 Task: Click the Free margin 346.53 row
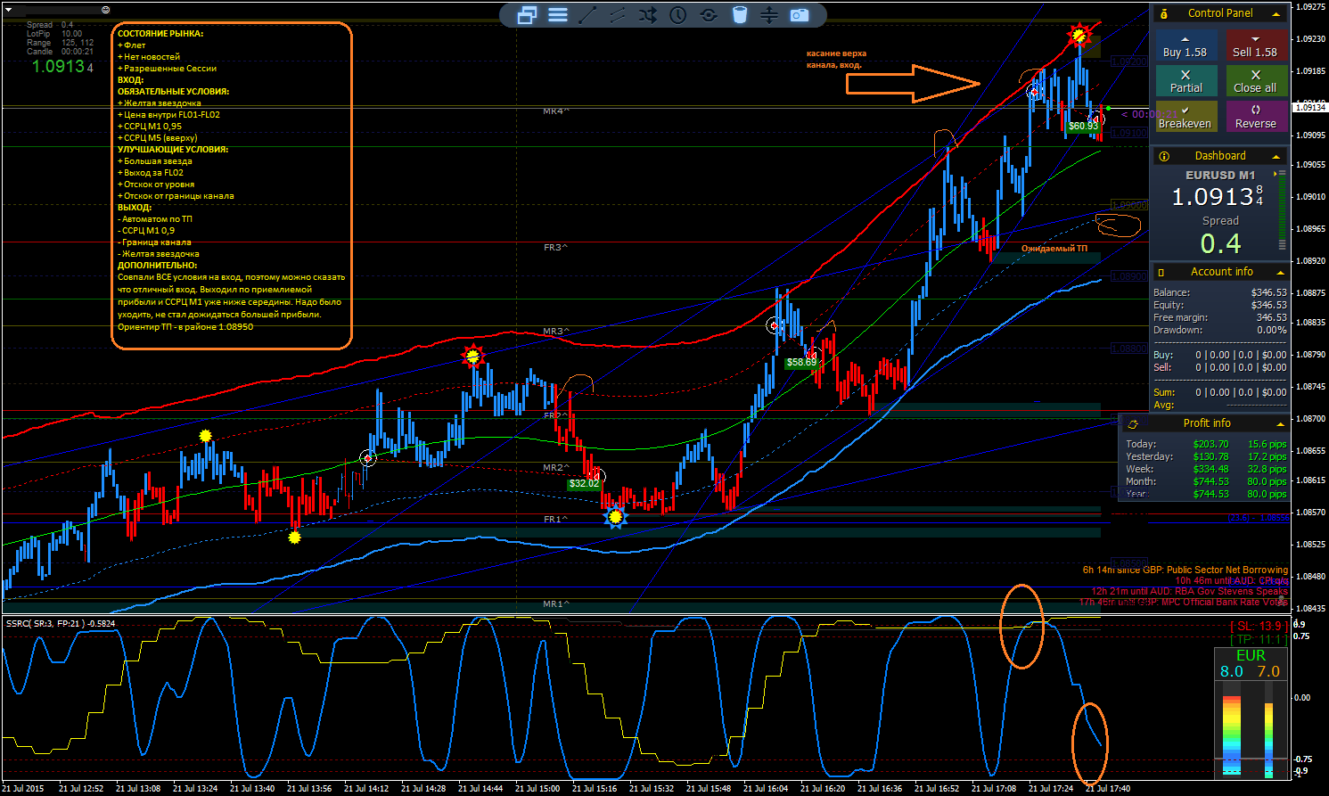click(x=1220, y=317)
